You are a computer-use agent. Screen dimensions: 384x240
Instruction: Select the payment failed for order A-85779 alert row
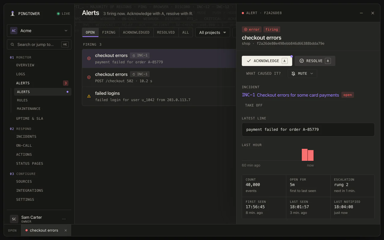tap(159, 58)
